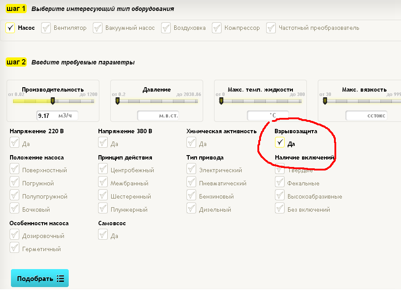Check the Воздуховка equipment type
The width and height of the screenshot is (401, 291).
166,28
